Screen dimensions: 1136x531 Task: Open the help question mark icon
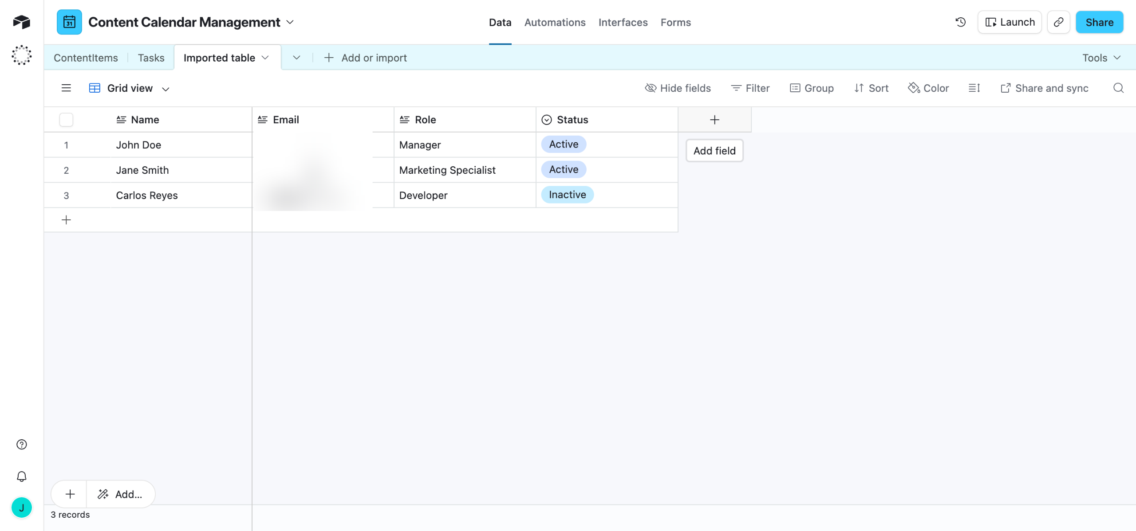[x=21, y=445]
